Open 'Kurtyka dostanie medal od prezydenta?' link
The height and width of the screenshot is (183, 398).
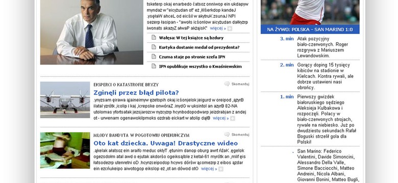tap(199, 47)
